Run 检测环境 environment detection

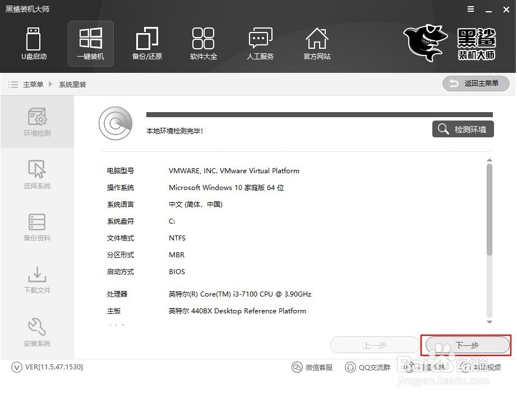pyautogui.click(x=463, y=129)
